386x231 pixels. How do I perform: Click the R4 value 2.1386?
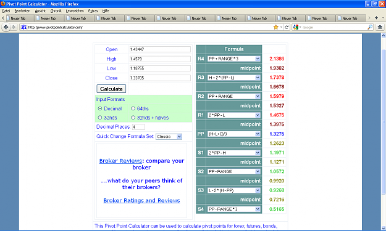click(x=277, y=59)
